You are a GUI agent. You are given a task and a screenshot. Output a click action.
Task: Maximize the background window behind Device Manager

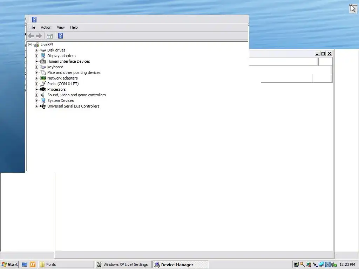coord(323,54)
